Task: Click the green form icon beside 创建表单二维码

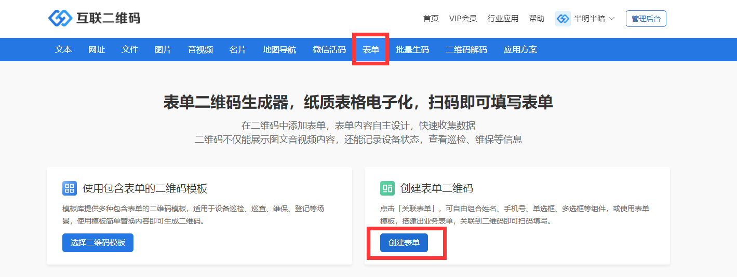Action: click(387, 188)
